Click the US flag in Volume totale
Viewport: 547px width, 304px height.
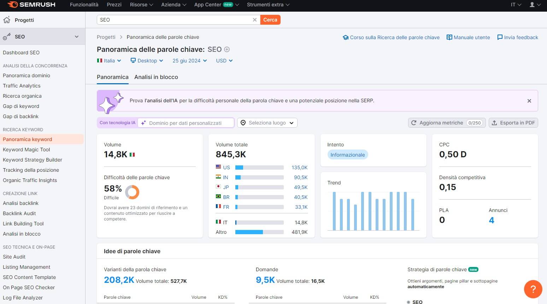click(x=218, y=167)
